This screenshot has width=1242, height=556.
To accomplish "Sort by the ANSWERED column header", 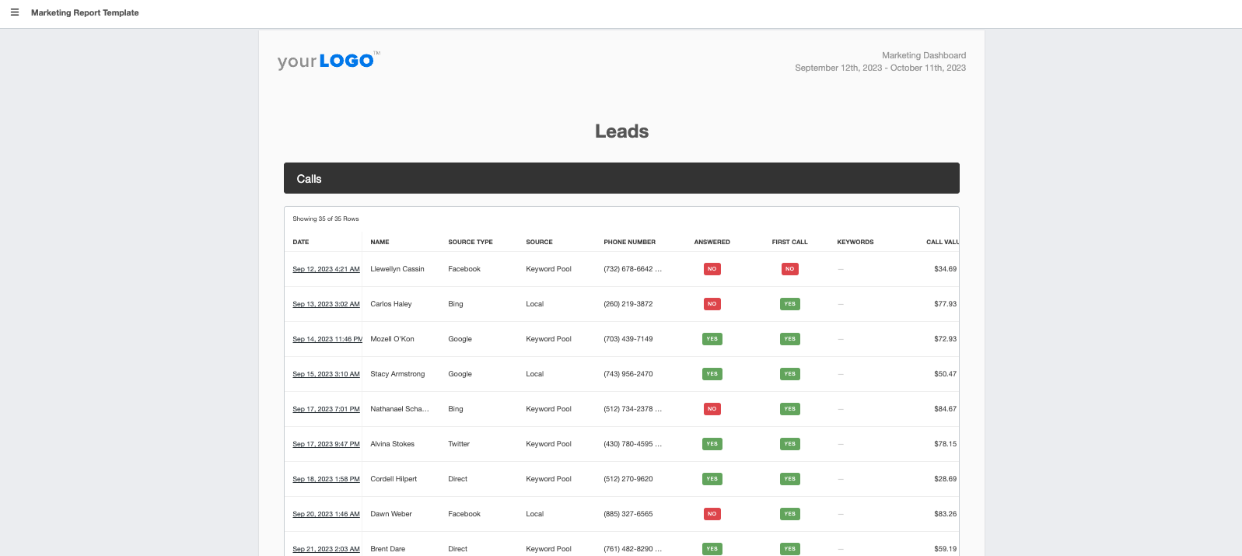I will click(712, 242).
